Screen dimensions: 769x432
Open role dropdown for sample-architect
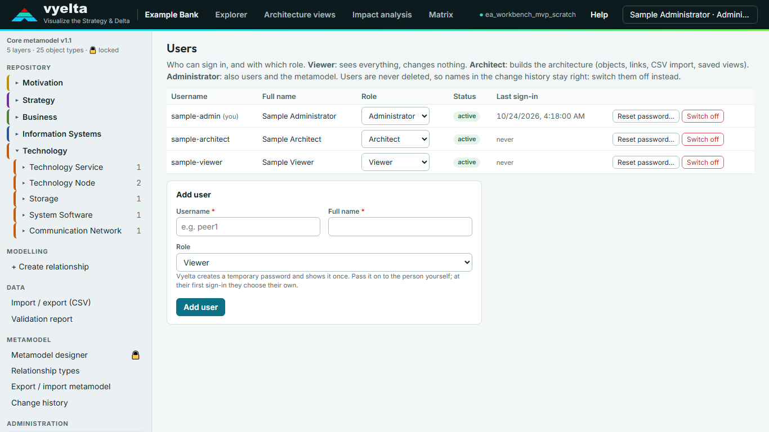coord(395,139)
